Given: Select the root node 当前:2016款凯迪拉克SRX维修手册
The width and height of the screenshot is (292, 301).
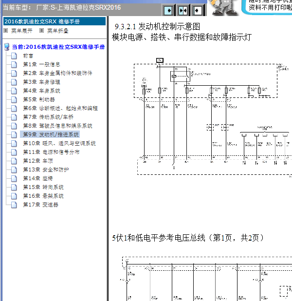Looking at the screenshot, I should (x=58, y=47).
